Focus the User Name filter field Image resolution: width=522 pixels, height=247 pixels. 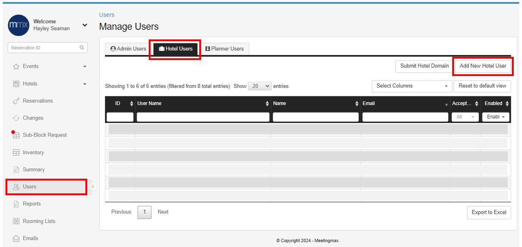203,117
